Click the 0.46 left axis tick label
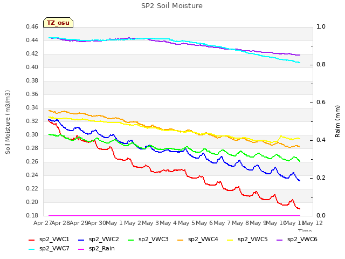 32,27
